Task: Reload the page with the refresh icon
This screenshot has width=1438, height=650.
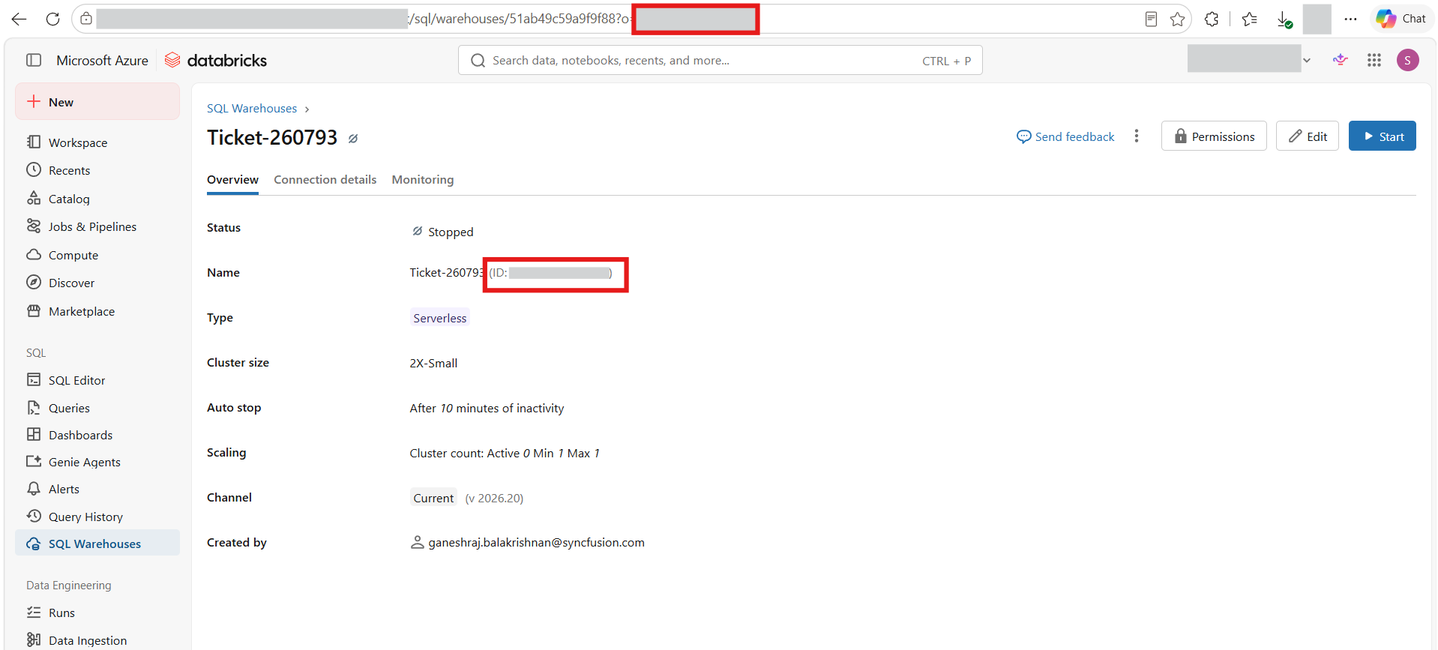Action: pos(52,19)
